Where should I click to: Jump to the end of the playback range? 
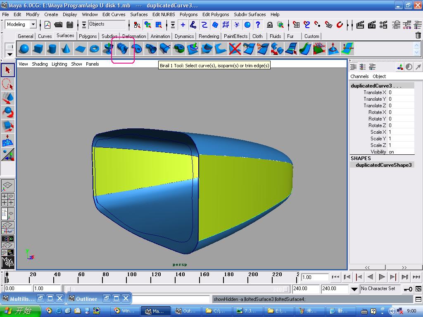[x=416, y=277]
